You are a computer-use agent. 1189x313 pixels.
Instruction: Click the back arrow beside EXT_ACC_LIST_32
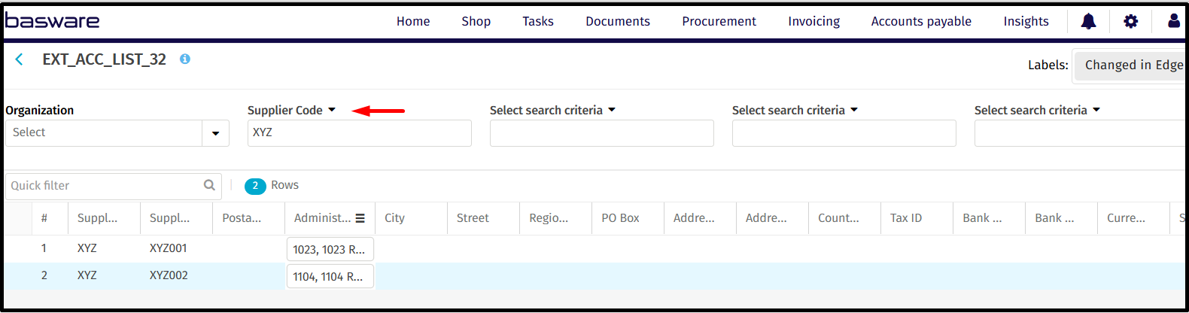20,59
